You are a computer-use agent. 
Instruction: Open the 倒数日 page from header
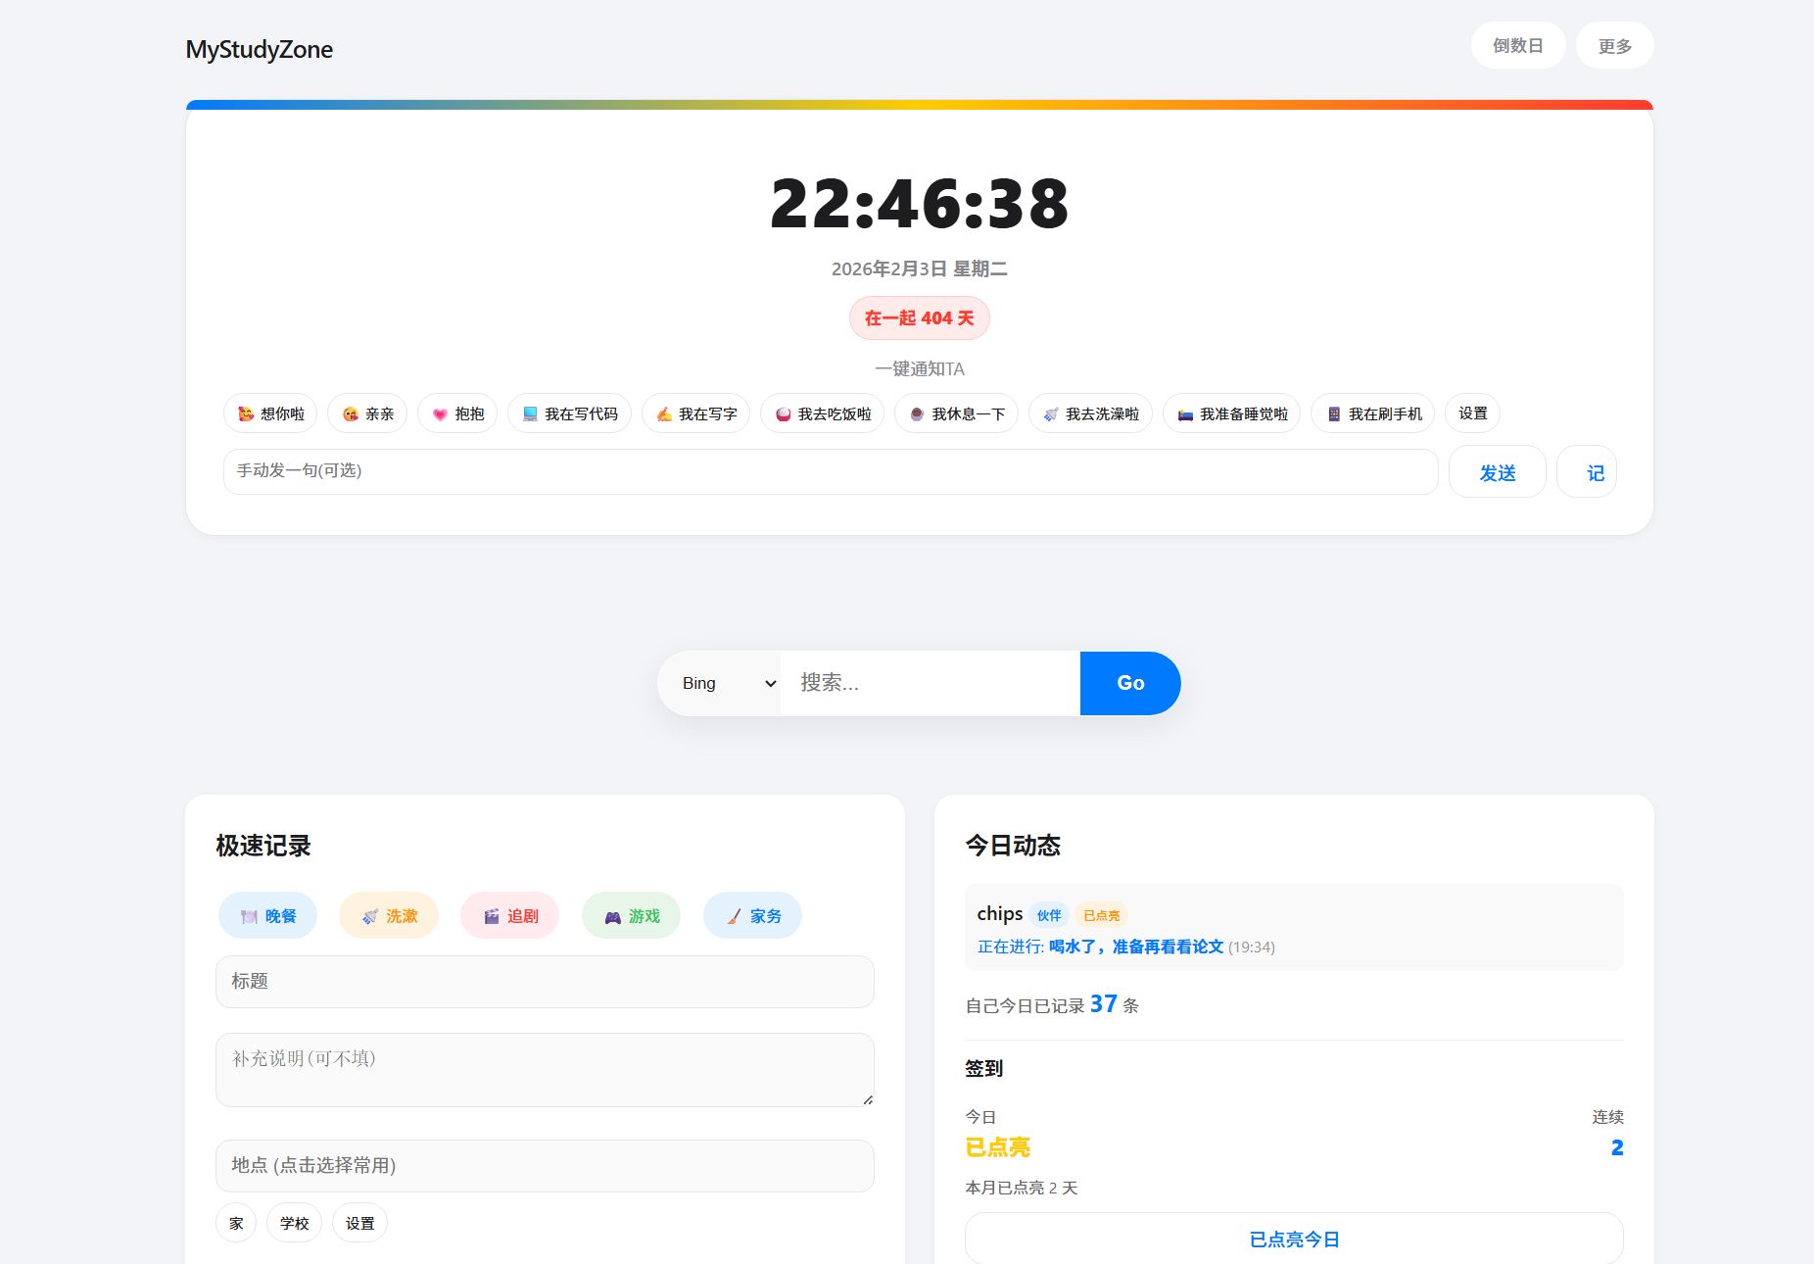point(1518,45)
